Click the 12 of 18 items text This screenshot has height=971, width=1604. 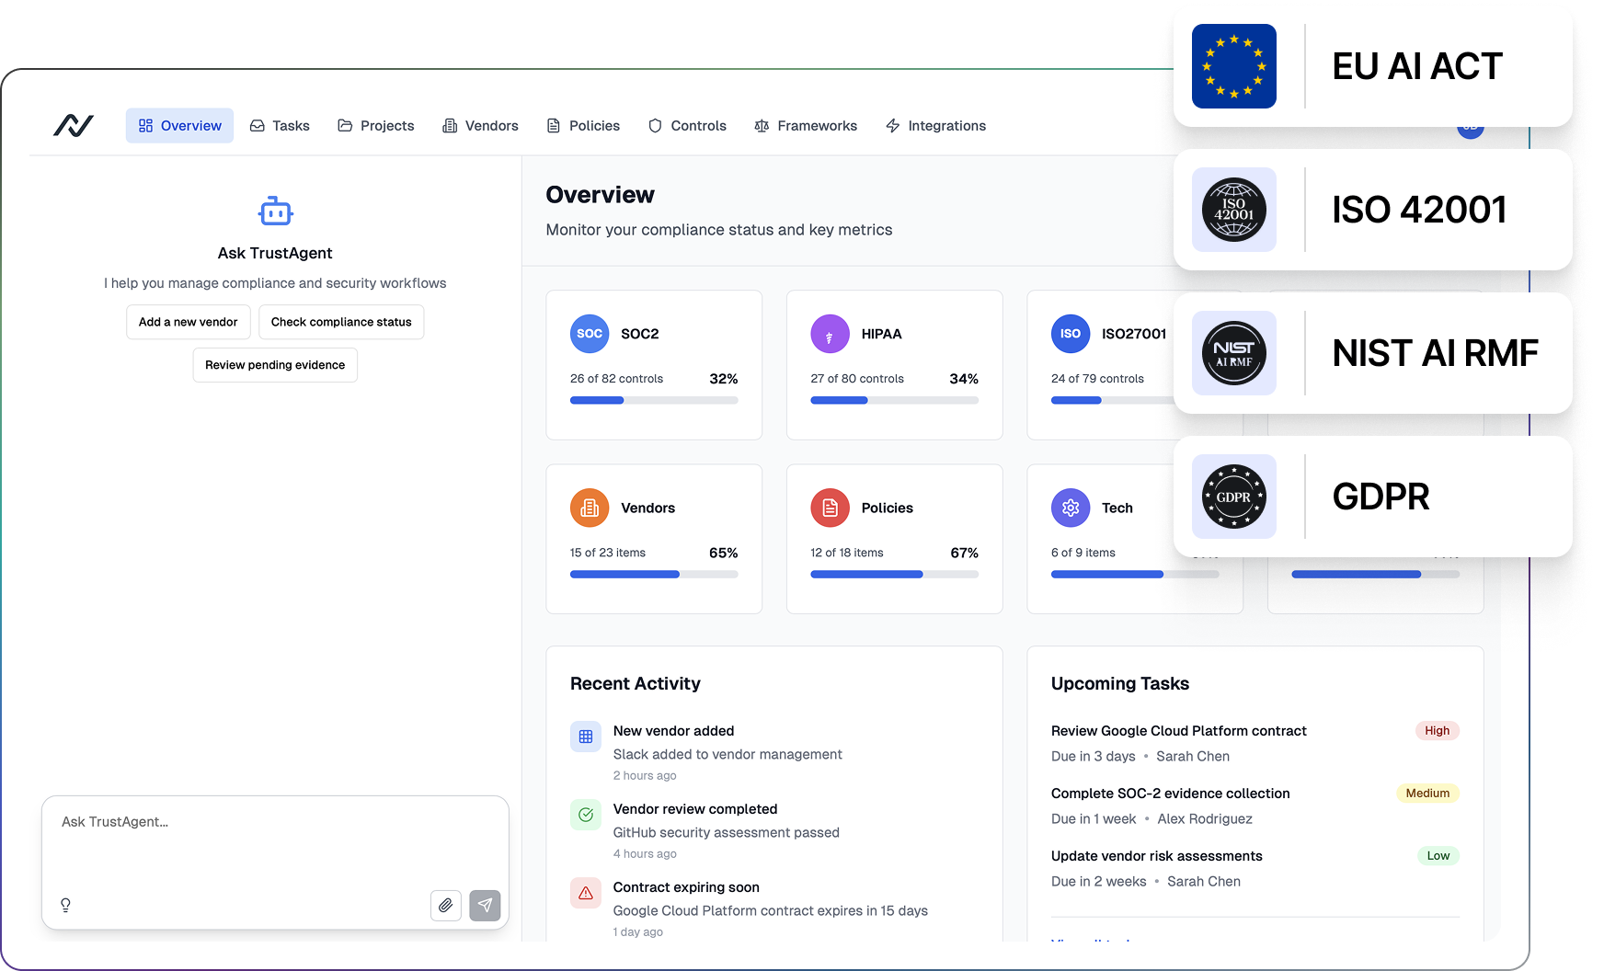[847, 553]
